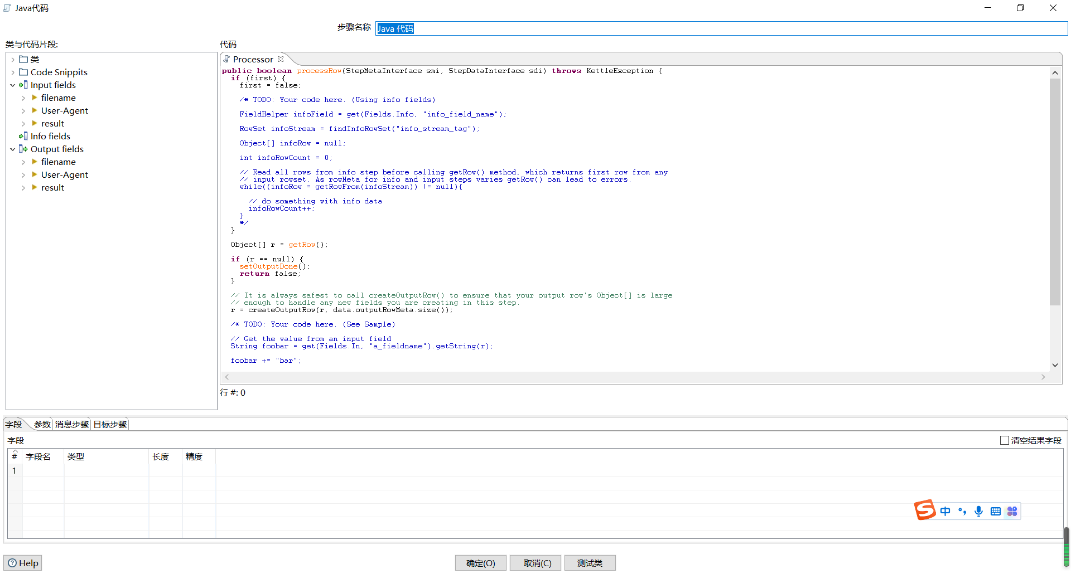
Task: Click the 行 #: 0 line indicator
Action: point(233,392)
